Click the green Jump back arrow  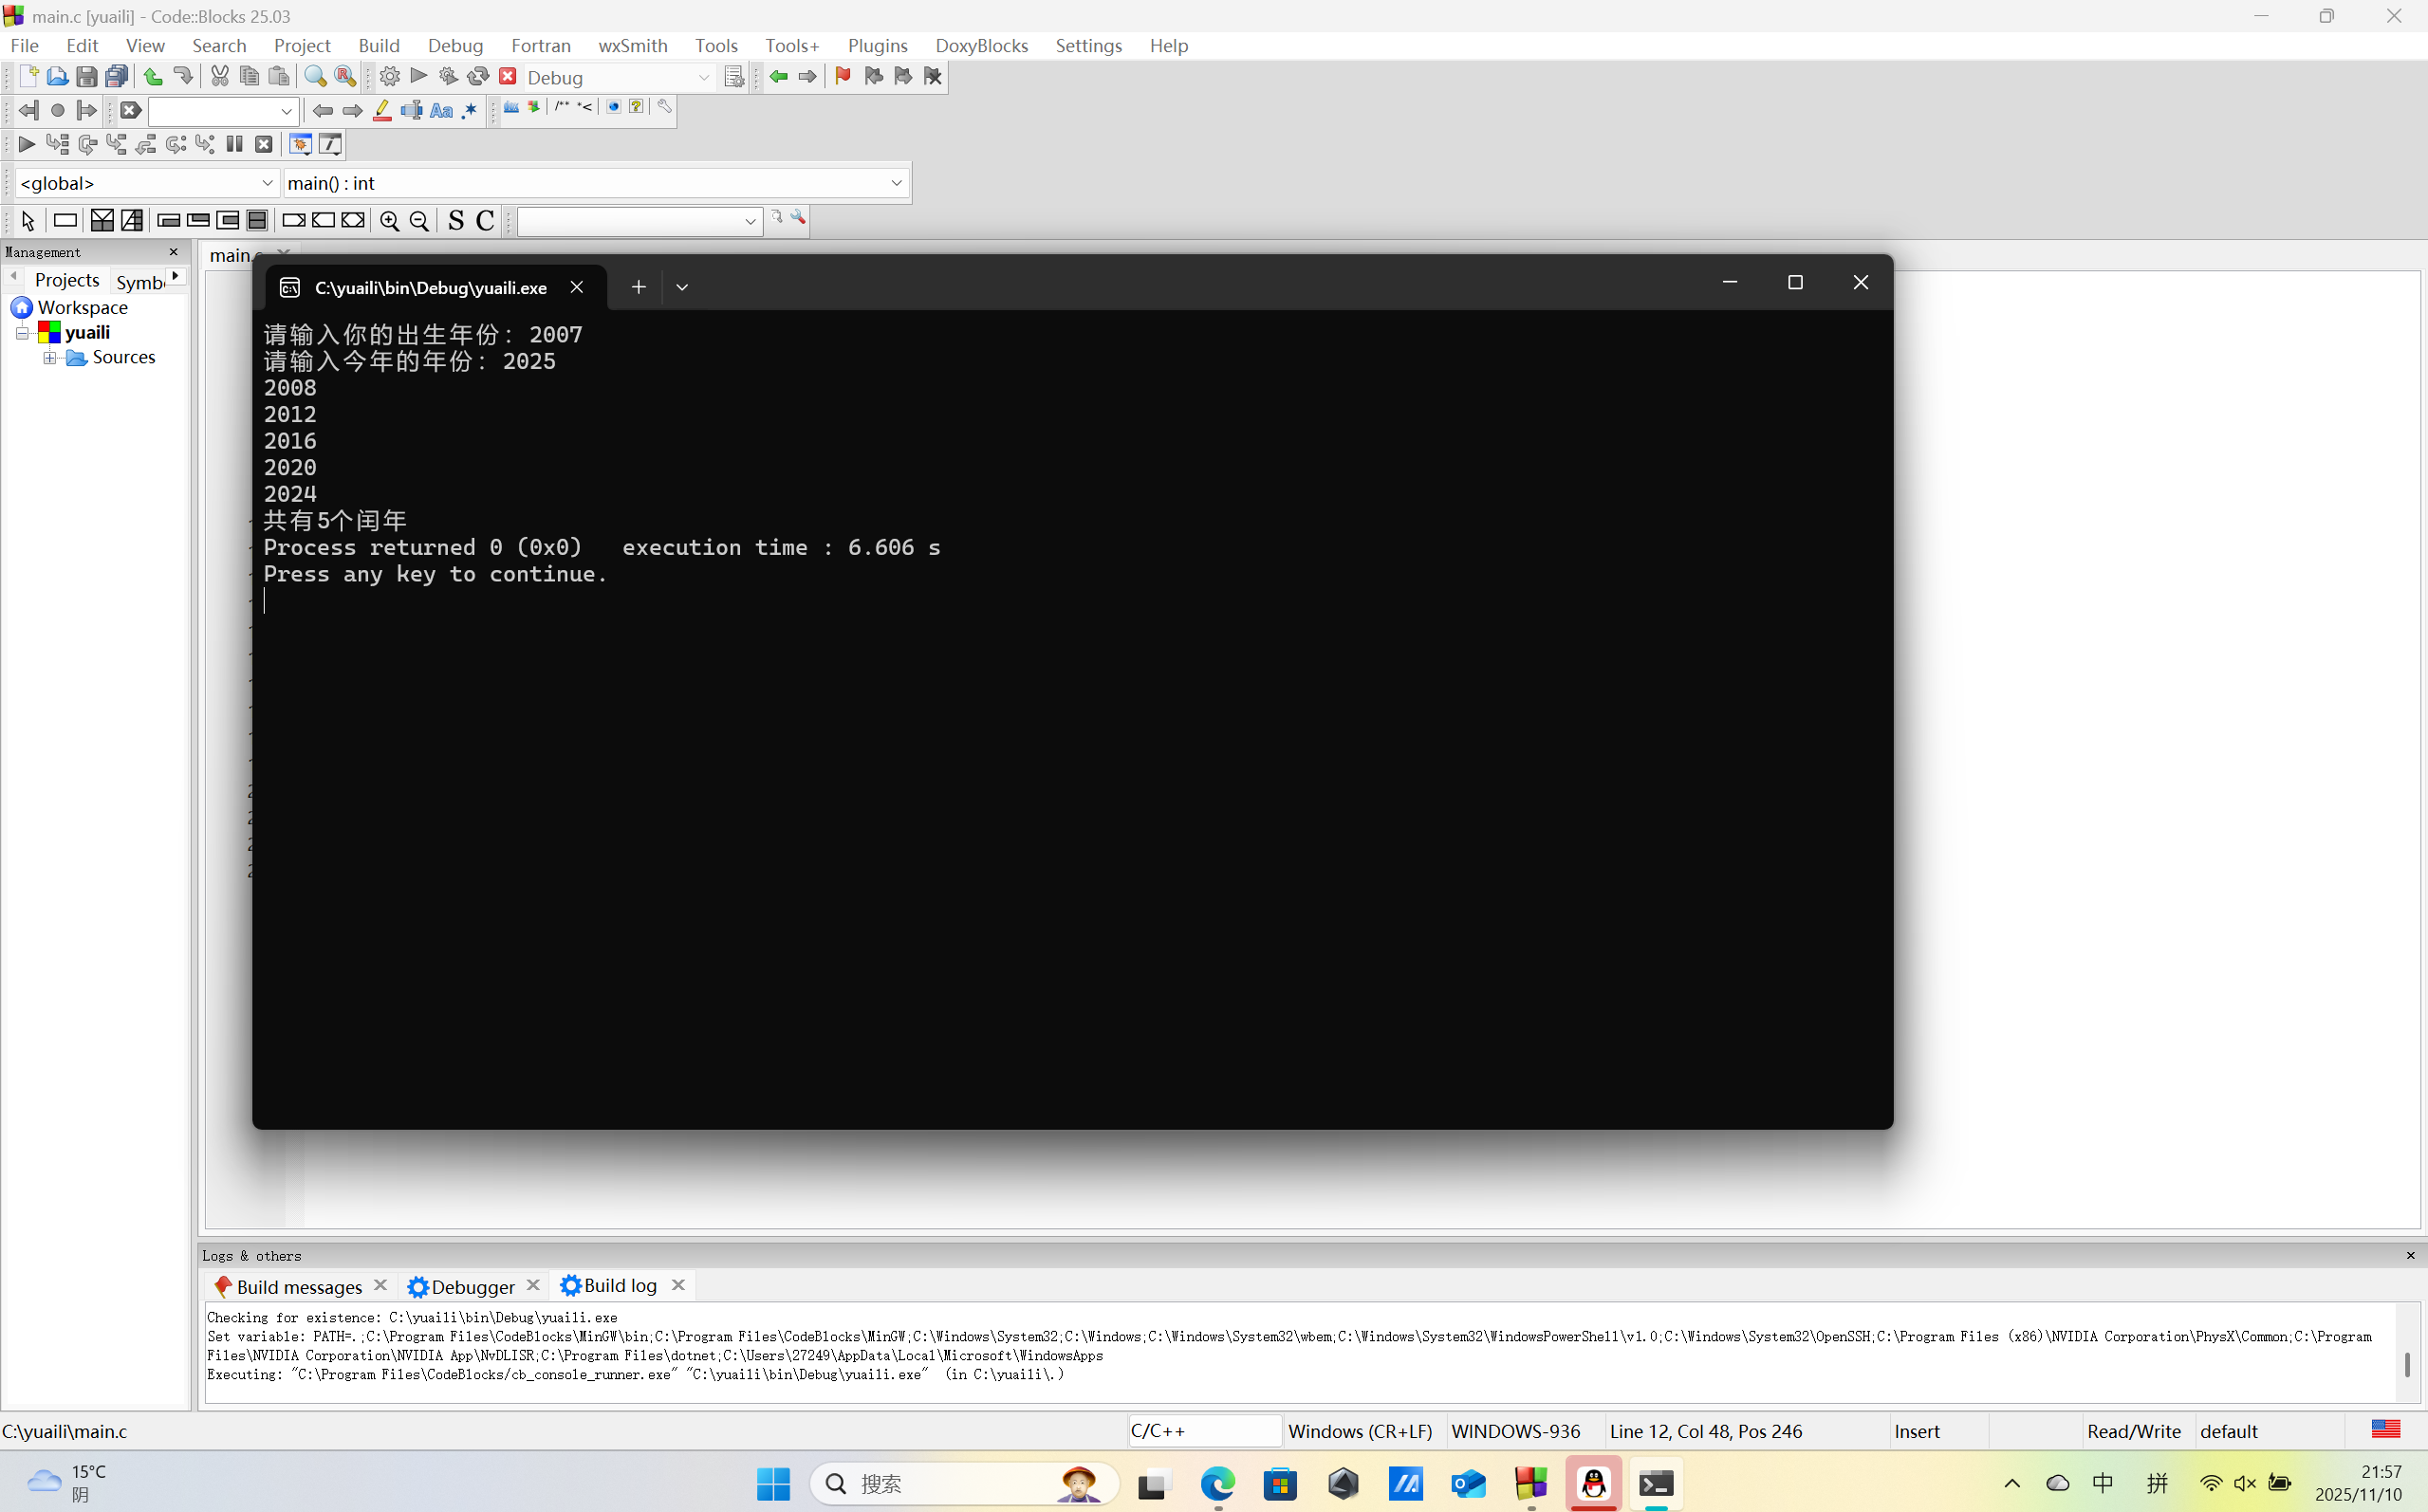(778, 77)
